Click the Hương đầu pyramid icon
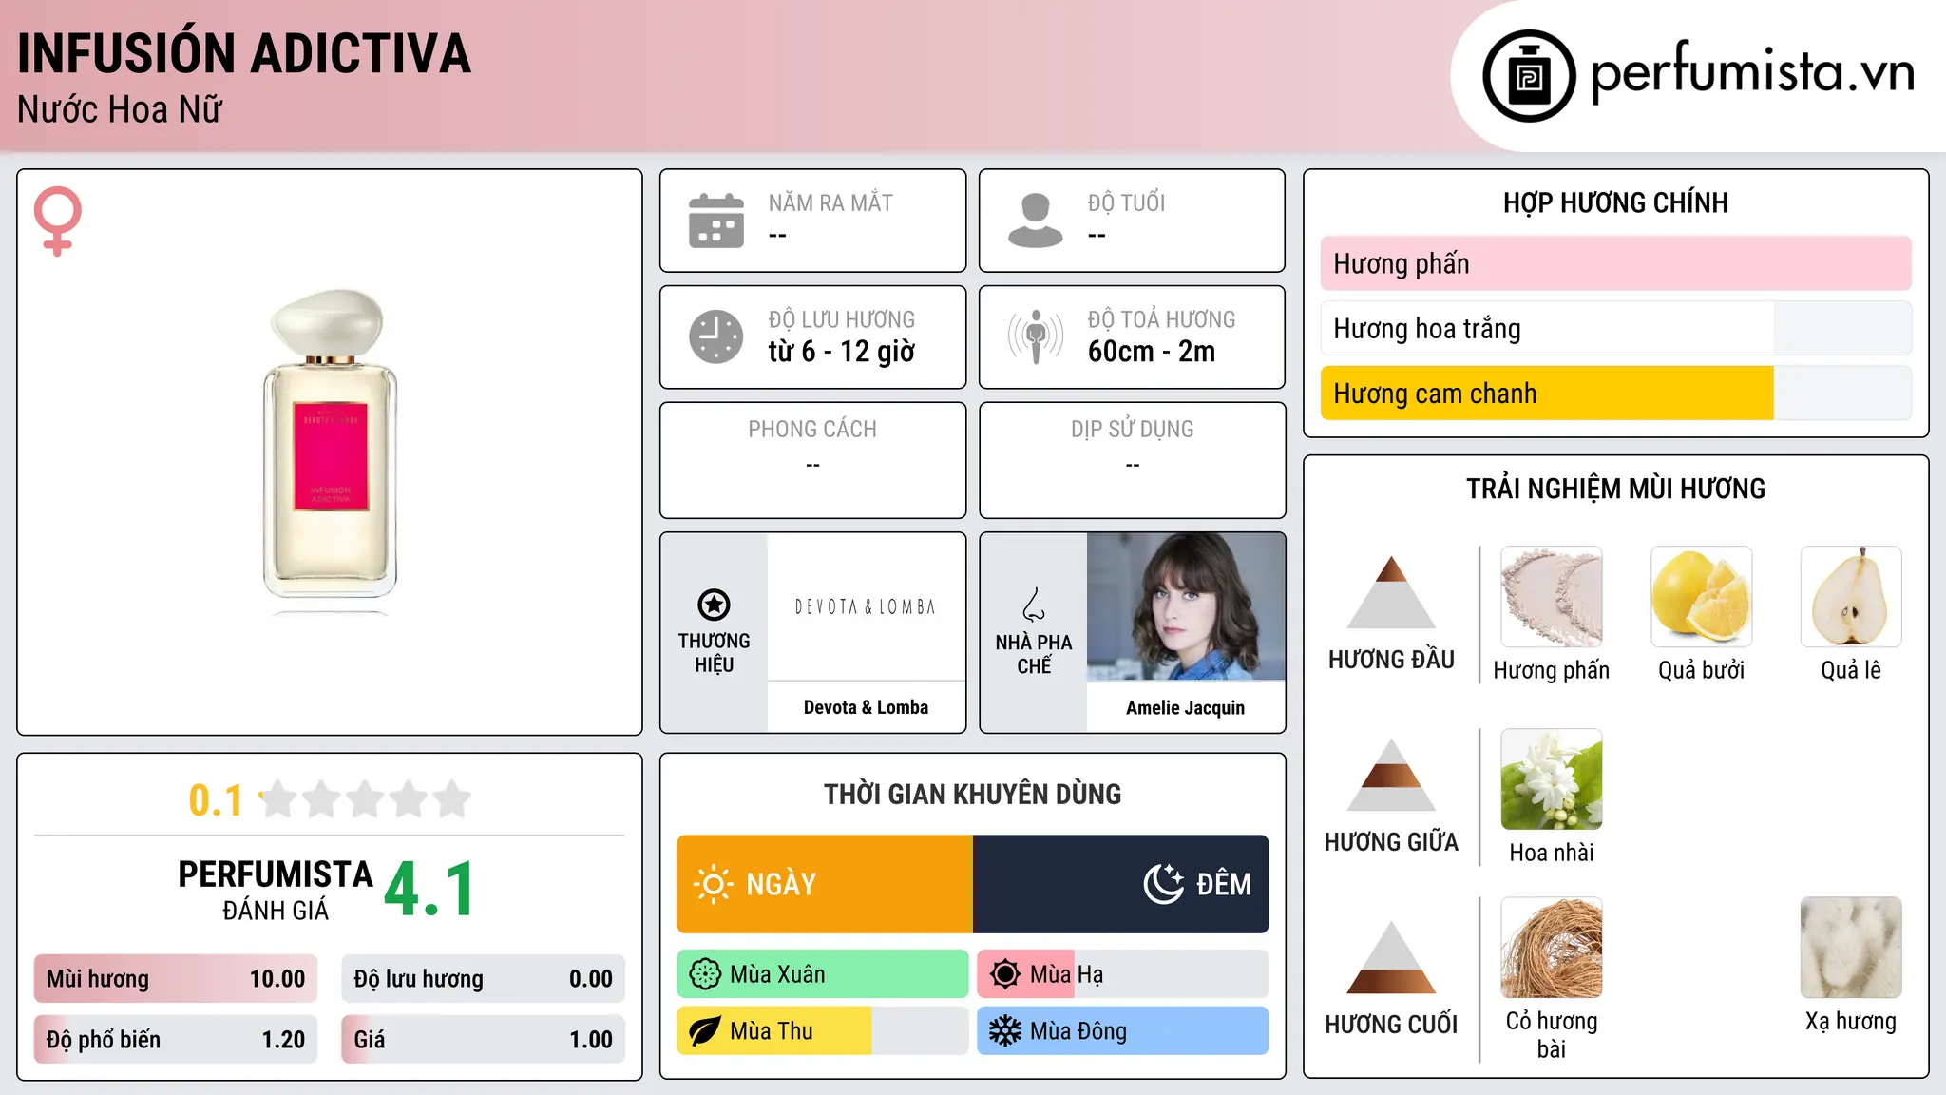 pyautogui.click(x=1392, y=592)
